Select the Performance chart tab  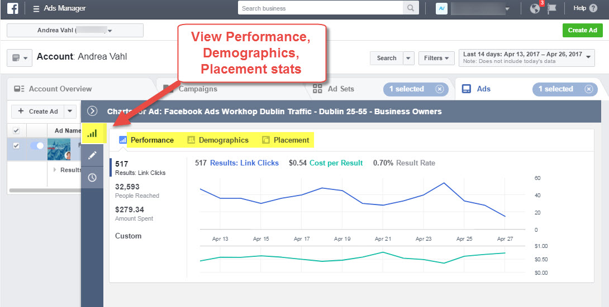coord(146,140)
